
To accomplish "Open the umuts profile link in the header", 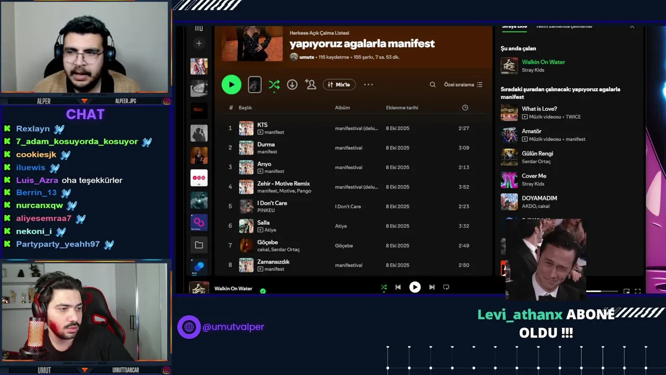I will tap(307, 57).
